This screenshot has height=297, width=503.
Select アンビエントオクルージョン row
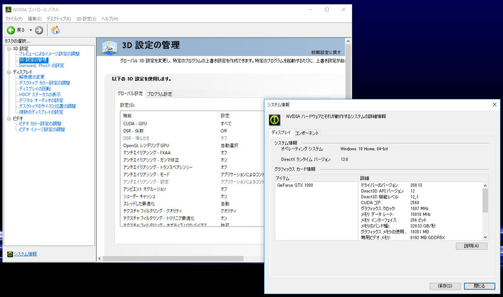pos(192,189)
